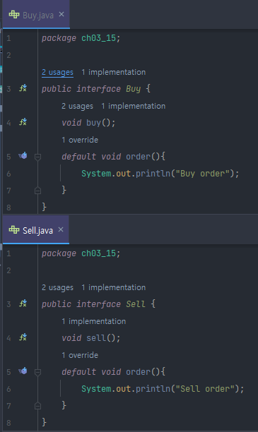This screenshot has height=432, width=258.
Task: Close the Sell.java tab
Action: click(61, 229)
